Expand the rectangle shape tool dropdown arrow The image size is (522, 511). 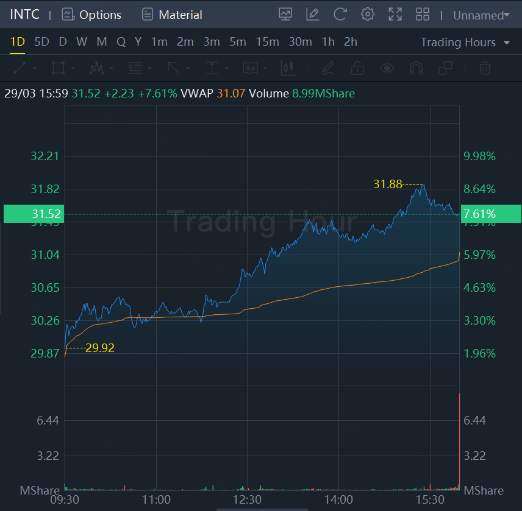[73, 68]
